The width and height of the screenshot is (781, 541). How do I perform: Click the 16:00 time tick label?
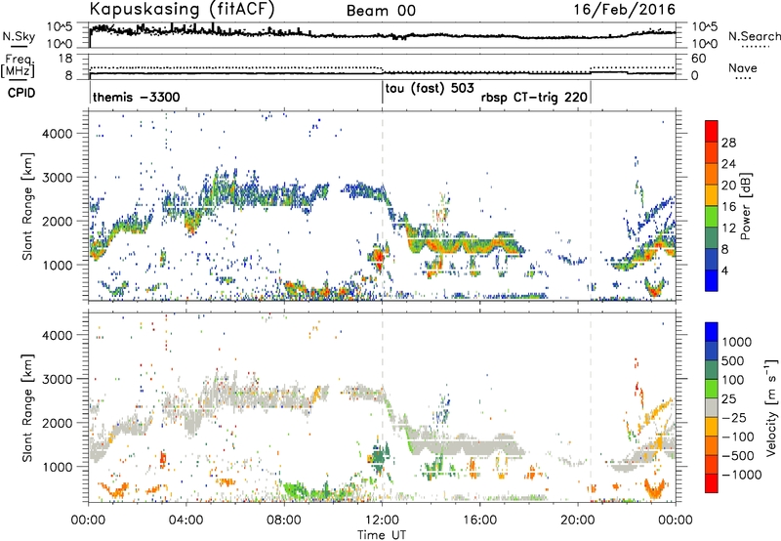(479, 520)
